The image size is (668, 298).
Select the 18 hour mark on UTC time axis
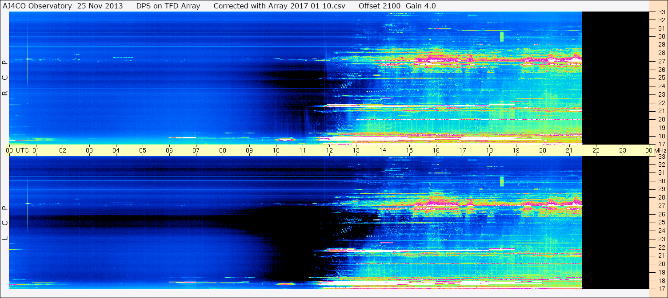click(489, 150)
